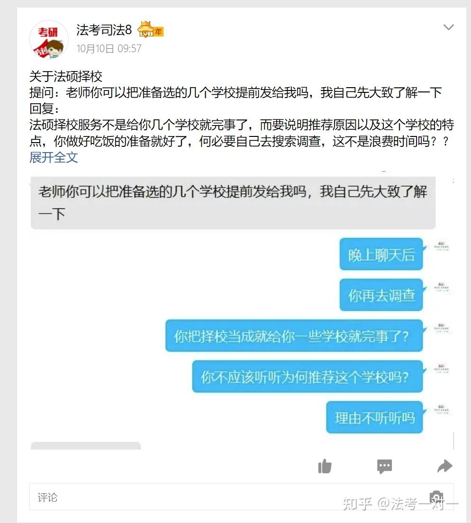This screenshot has width=471, height=523.
Task: Click the avatar beside 你再去调查 bubble
Action: click(441, 287)
